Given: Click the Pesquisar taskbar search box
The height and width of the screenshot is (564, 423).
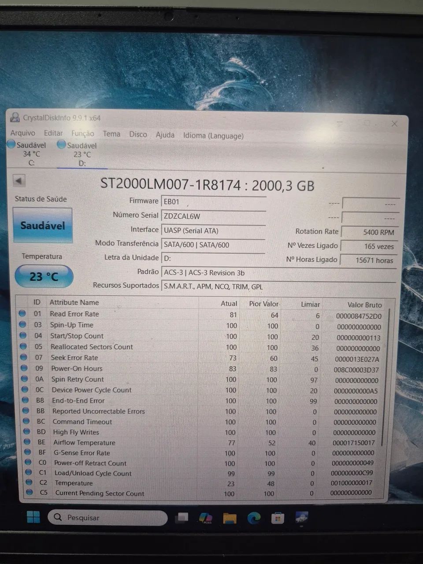Looking at the screenshot, I should click(x=108, y=518).
